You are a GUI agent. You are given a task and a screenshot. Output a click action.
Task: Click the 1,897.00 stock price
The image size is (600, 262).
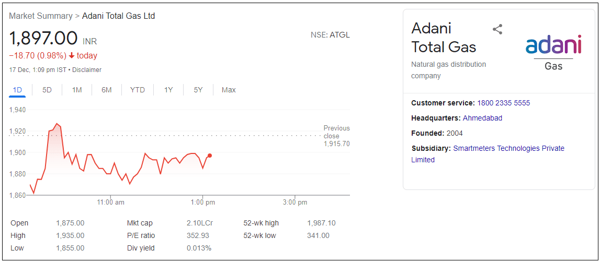(x=43, y=39)
